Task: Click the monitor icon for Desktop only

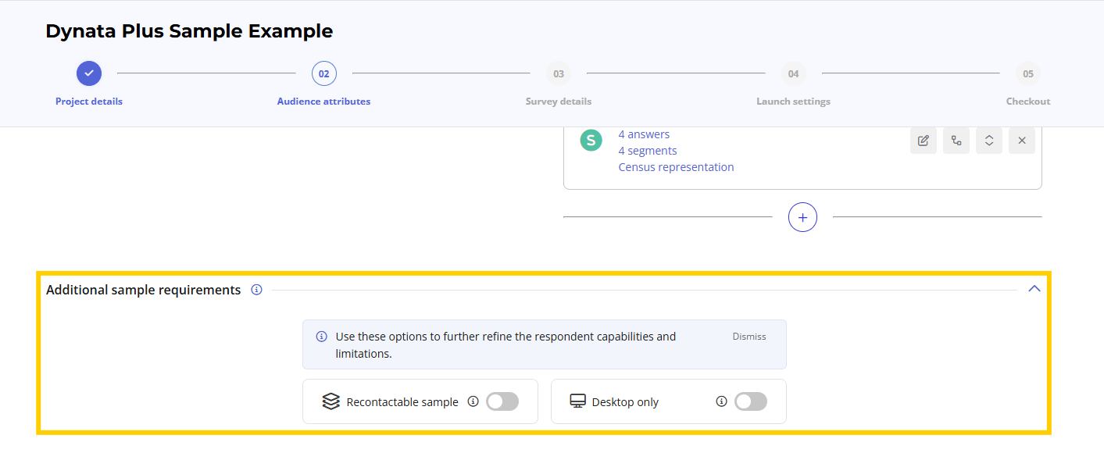Action: pos(578,401)
